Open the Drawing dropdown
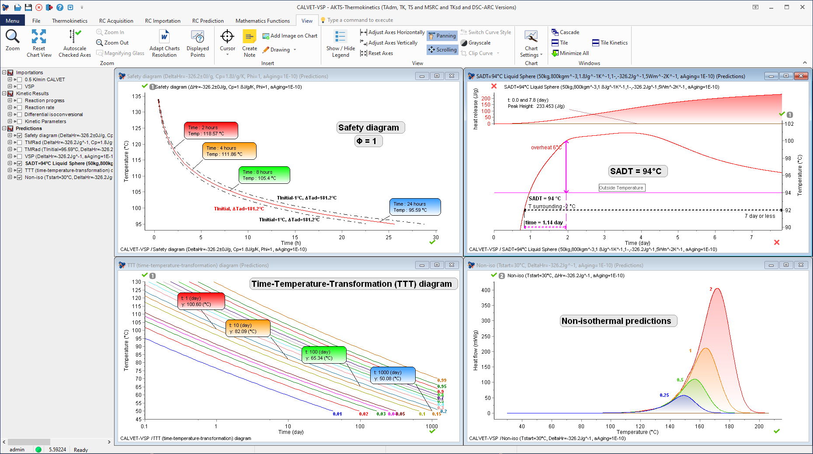 (280, 50)
